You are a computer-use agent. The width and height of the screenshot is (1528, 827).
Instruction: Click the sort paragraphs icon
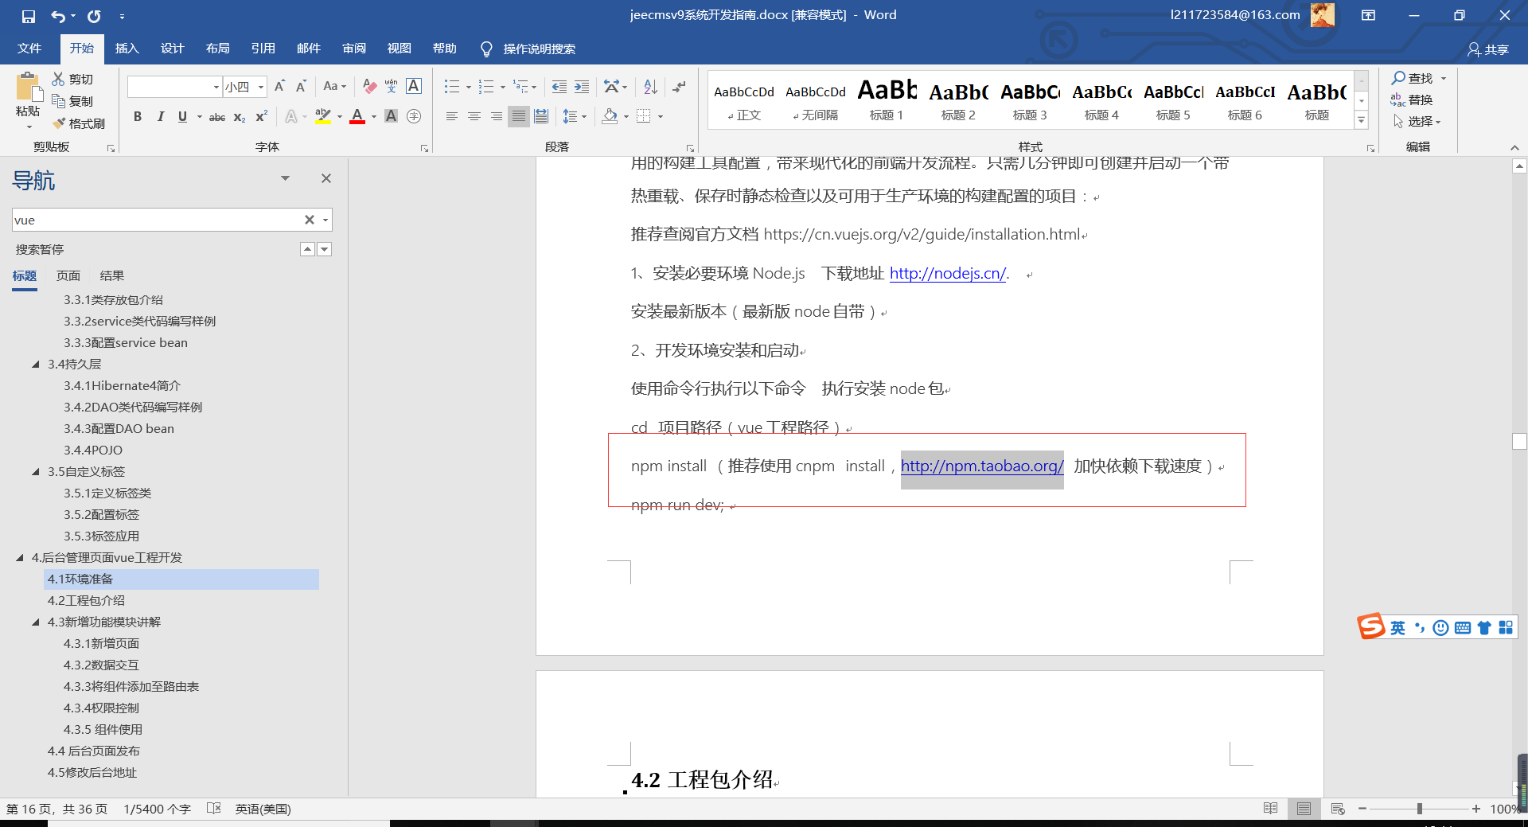pos(650,86)
